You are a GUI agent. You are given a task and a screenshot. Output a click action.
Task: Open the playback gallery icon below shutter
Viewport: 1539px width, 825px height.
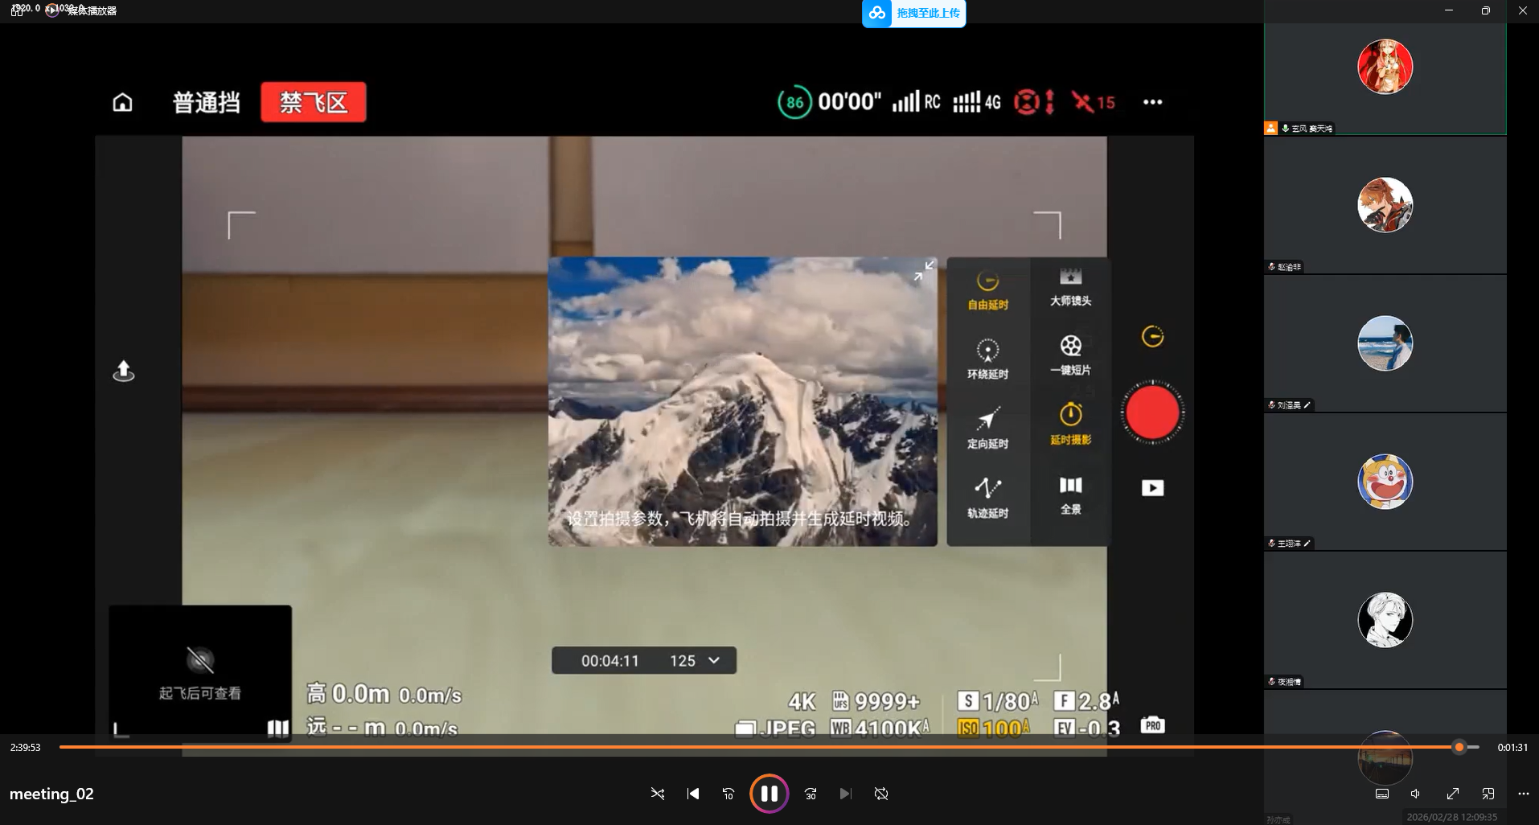1152,488
